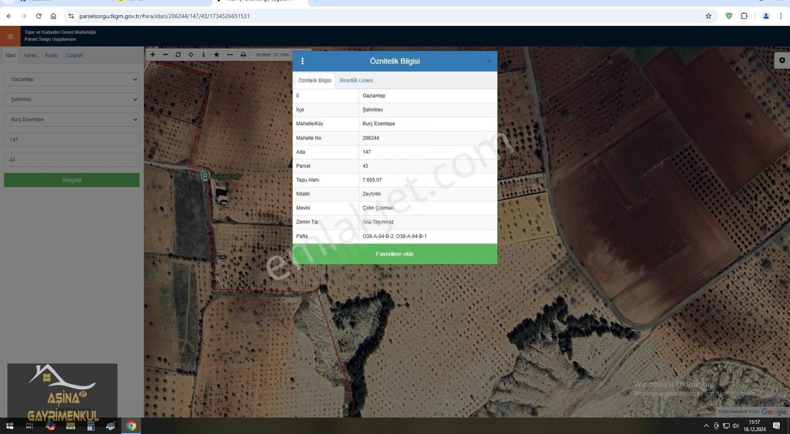Viewport: 790px width, 434px height.
Task: Click the map refresh tool icon
Action: (x=178, y=55)
